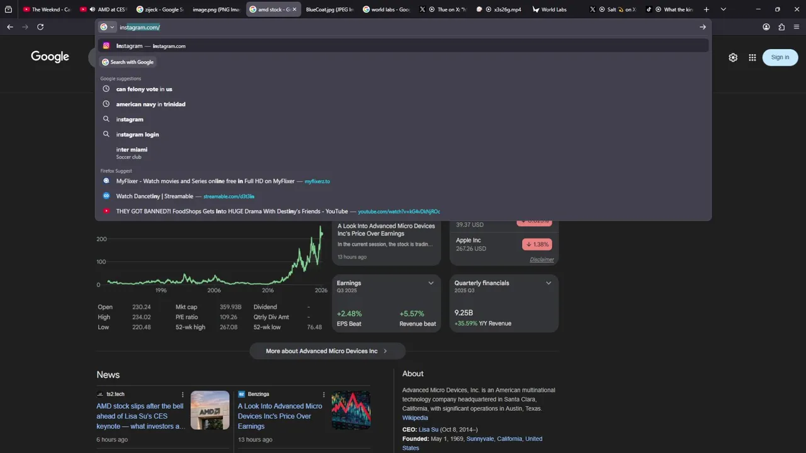The width and height of the screenshot is (806, 453).
Task: Click Search with Google button
Action: [x=128, y=62]
